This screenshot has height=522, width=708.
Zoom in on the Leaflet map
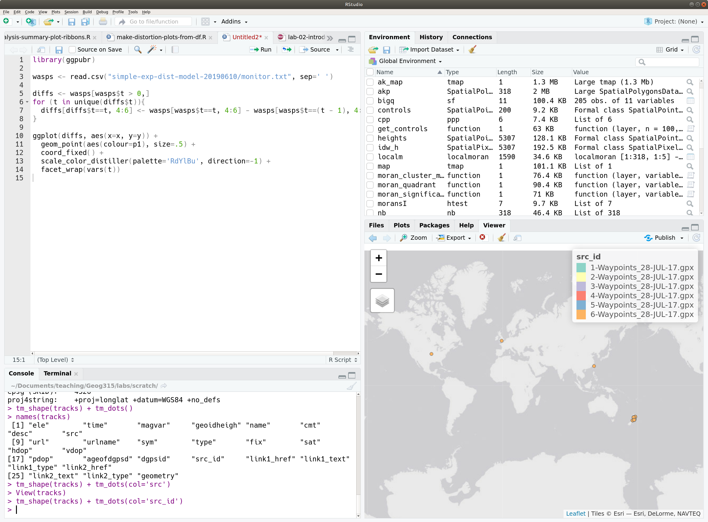click(x=379, y=258)
